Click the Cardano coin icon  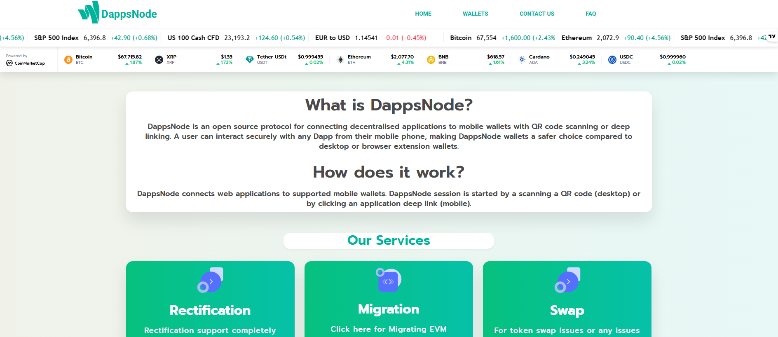[x=522, y=60]
